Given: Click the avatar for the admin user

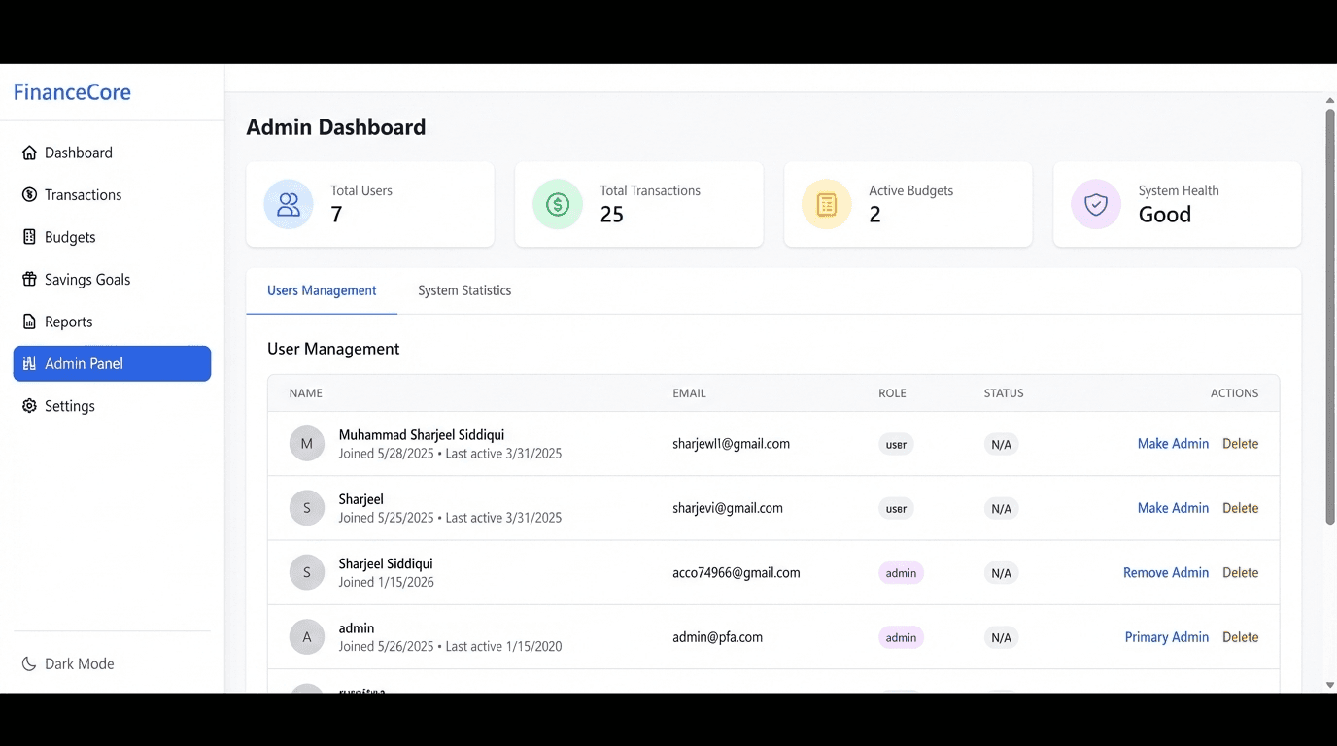Looking at the screenshot, I should coord(307,637).
